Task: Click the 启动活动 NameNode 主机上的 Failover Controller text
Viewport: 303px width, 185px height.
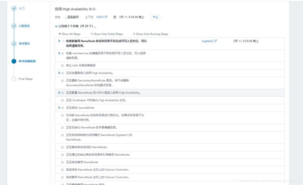Action: pos(97,170)
